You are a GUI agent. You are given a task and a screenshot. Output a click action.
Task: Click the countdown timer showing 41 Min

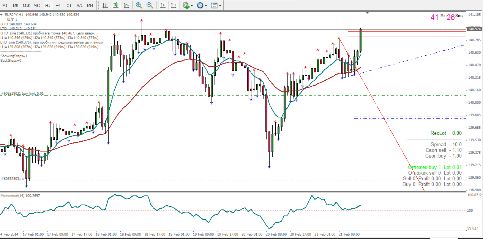tap(439, 17)
